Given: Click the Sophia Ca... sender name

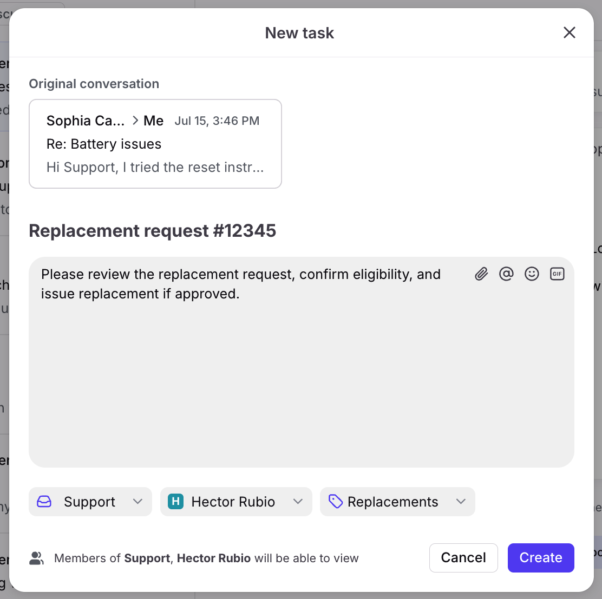Looking at the screenshot, I should pos(86,121).
